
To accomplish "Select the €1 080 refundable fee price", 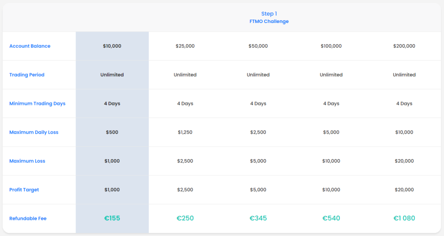I will pyautogui.click(x=404, y=219).
